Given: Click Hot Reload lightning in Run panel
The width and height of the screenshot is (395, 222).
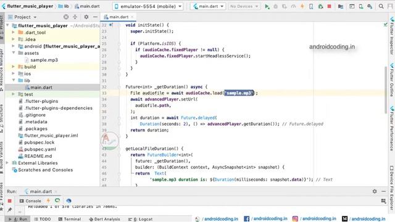Looking at the screenshot, I should pyautogui.click(x=48, y=200).
